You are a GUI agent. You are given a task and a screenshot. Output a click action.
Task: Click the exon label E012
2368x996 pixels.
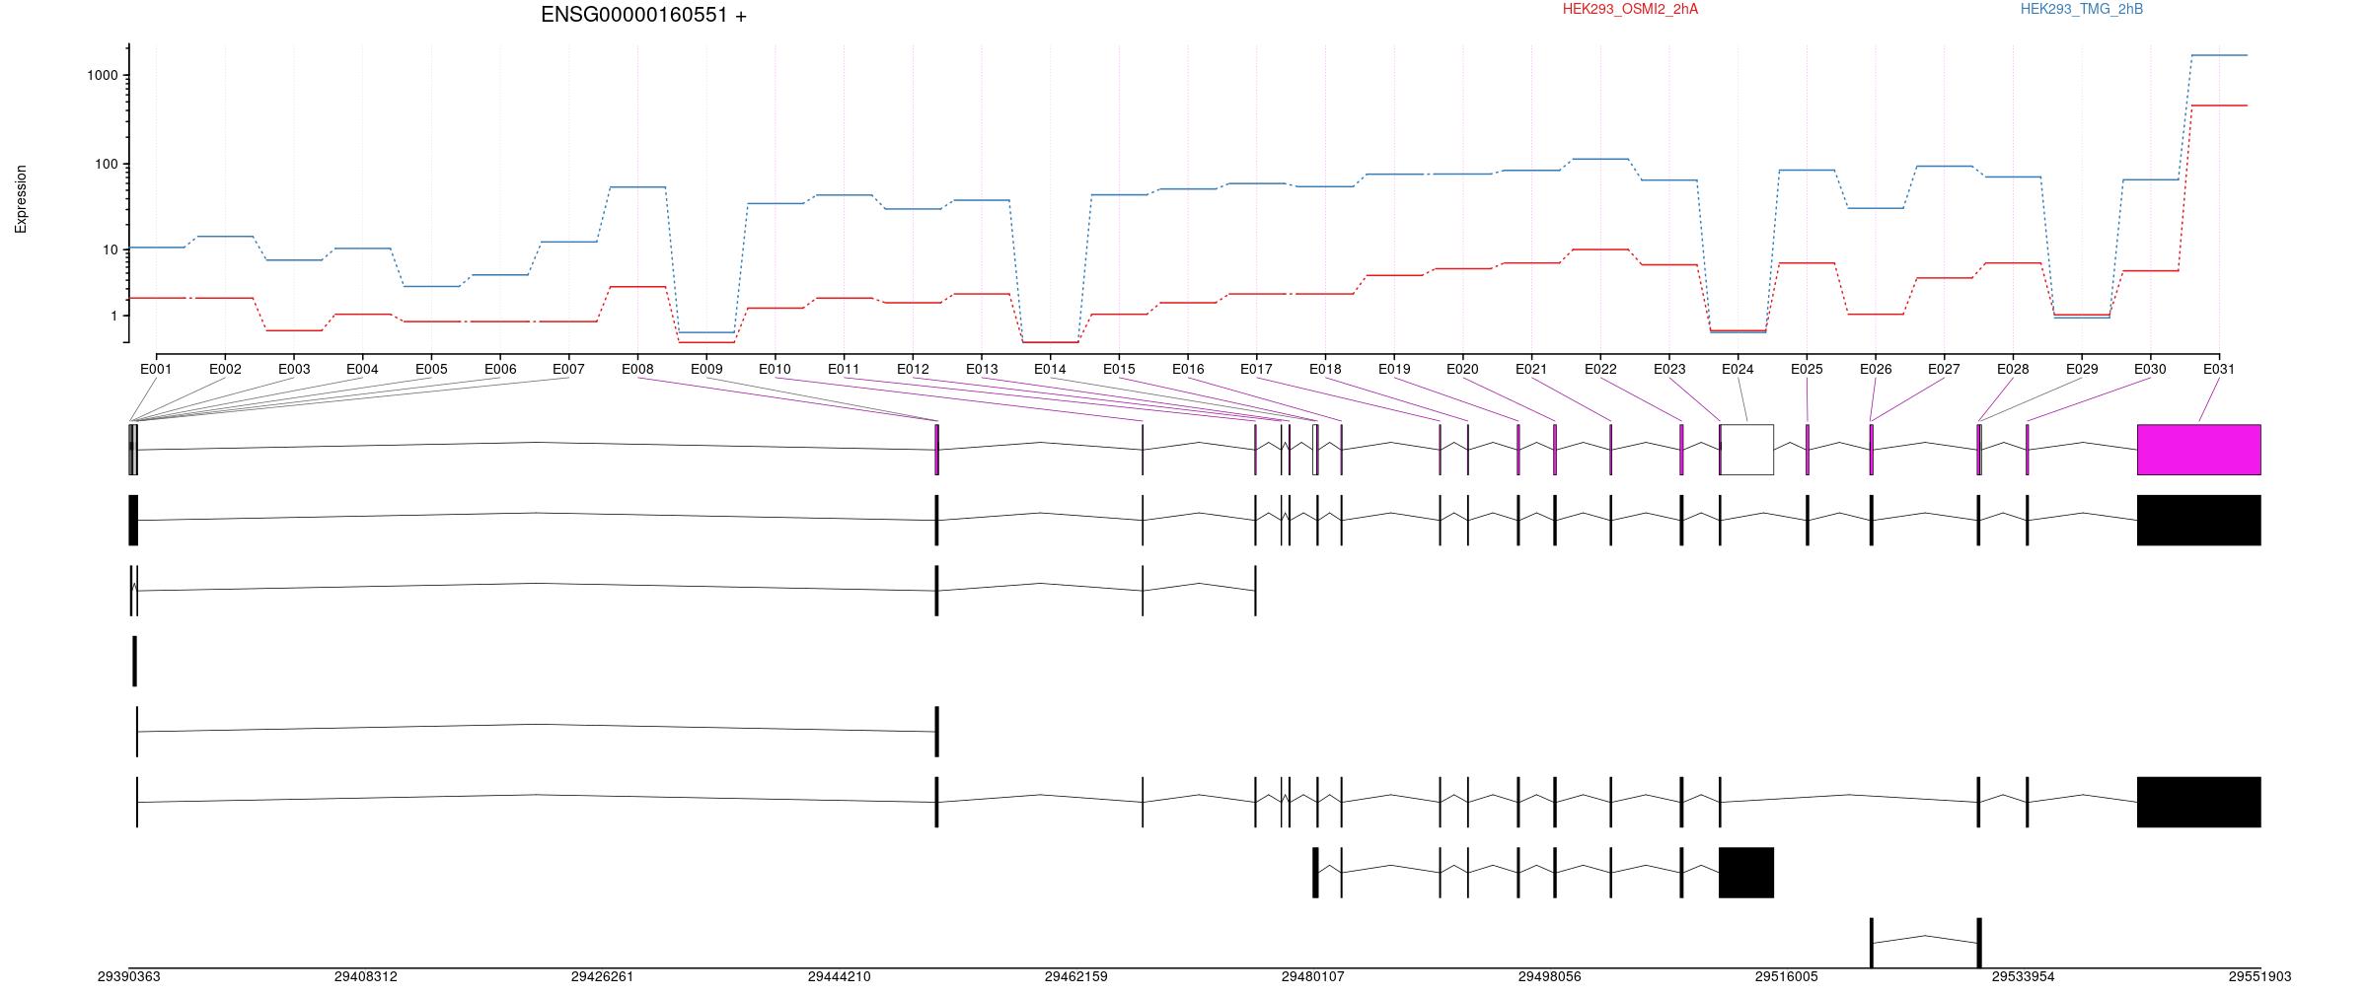(913, 370)
